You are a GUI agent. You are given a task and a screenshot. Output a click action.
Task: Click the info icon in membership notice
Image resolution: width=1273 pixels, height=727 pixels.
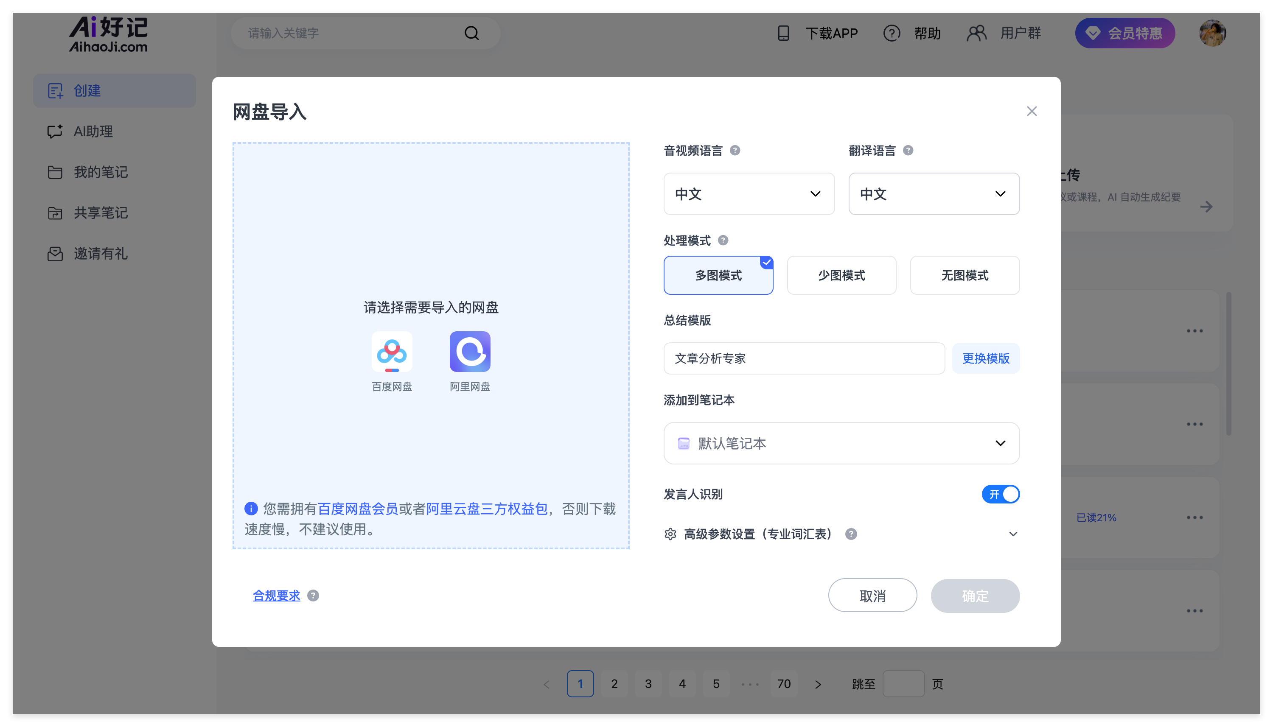point(251,508)
